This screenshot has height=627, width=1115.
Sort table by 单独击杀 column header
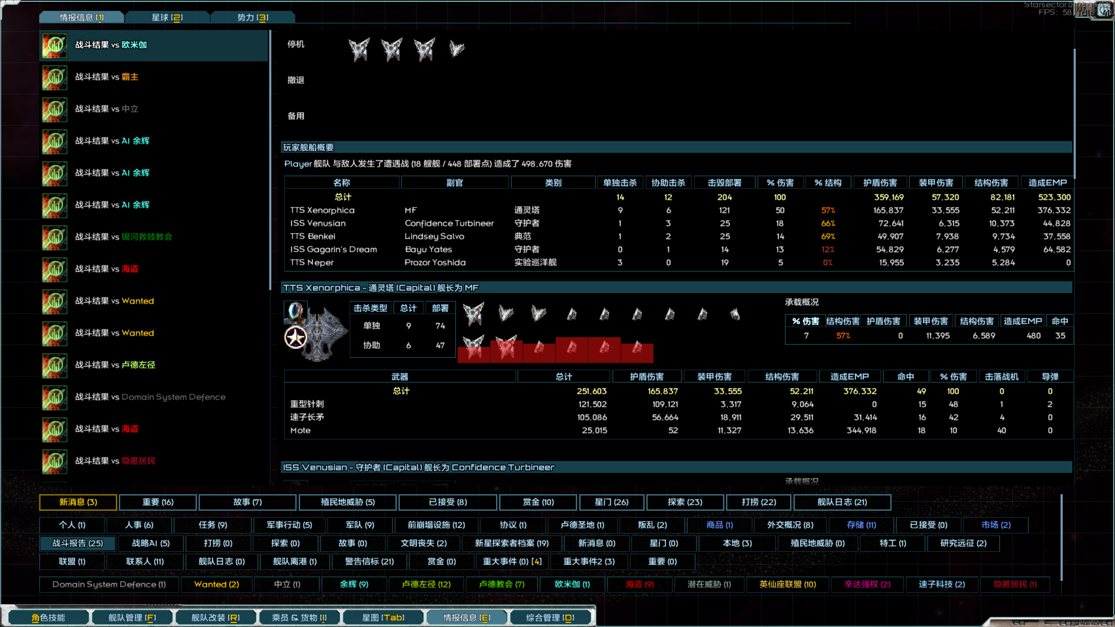pos(620,183)
